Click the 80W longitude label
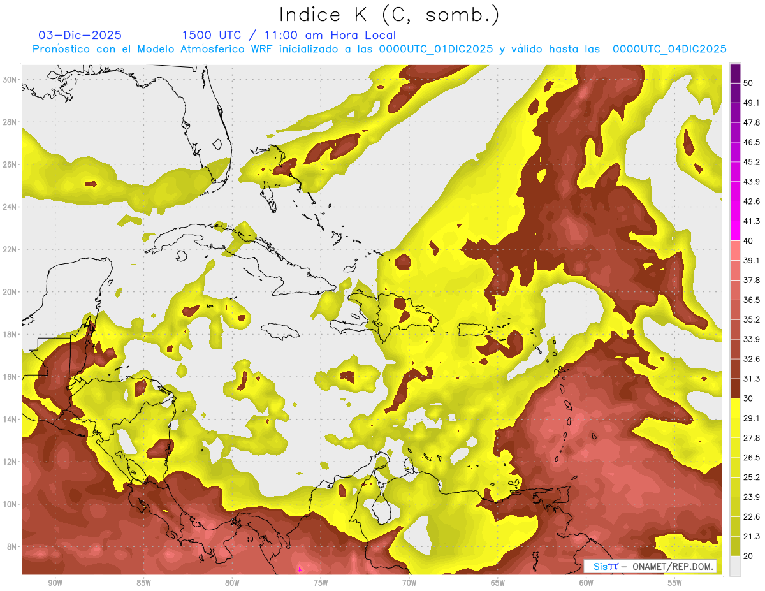The width and height of the screenshot is (765, 591). 232,583
